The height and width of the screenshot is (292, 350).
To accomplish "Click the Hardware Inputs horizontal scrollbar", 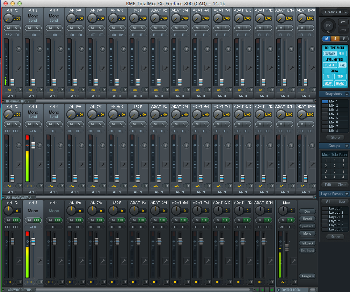I will tap(174, 101).
